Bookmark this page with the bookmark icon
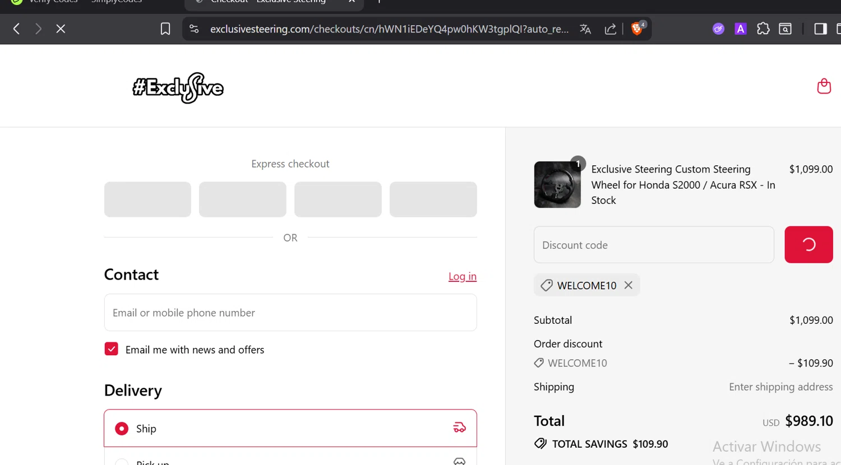841x465 pixels. coord(165,29)
